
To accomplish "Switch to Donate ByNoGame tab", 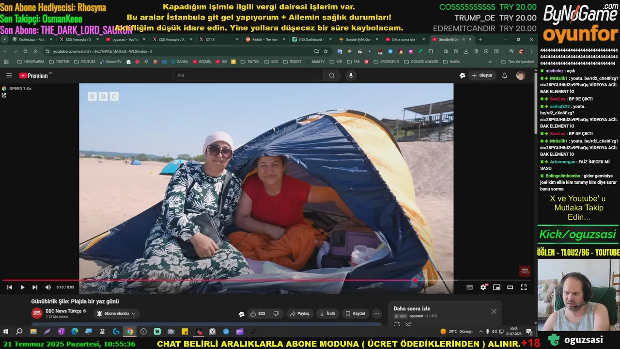I will [x=359, y=39].
